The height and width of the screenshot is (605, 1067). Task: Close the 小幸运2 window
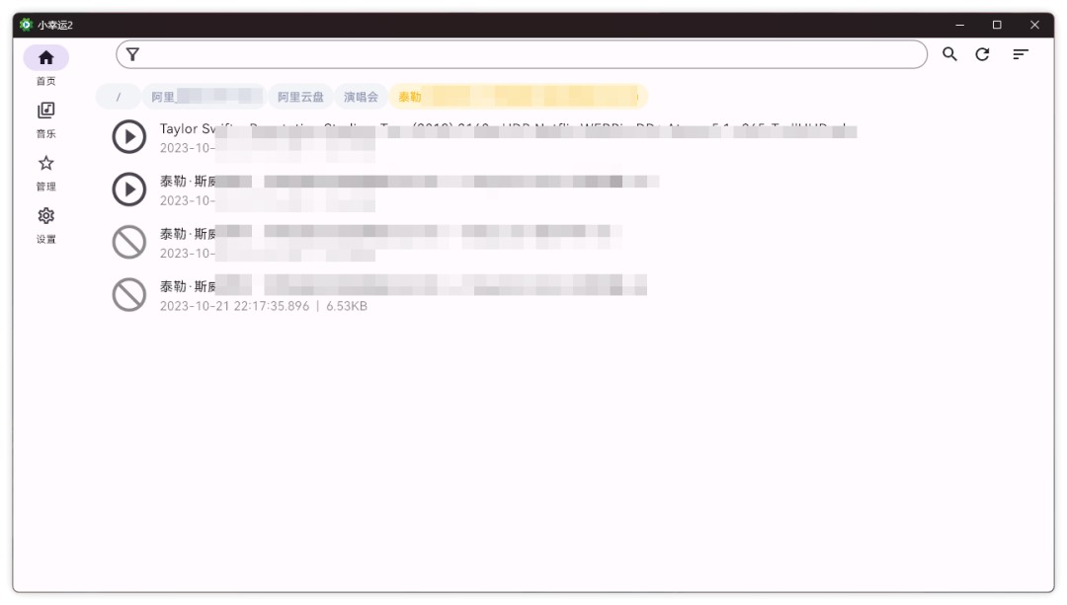tap(1034, 25)
